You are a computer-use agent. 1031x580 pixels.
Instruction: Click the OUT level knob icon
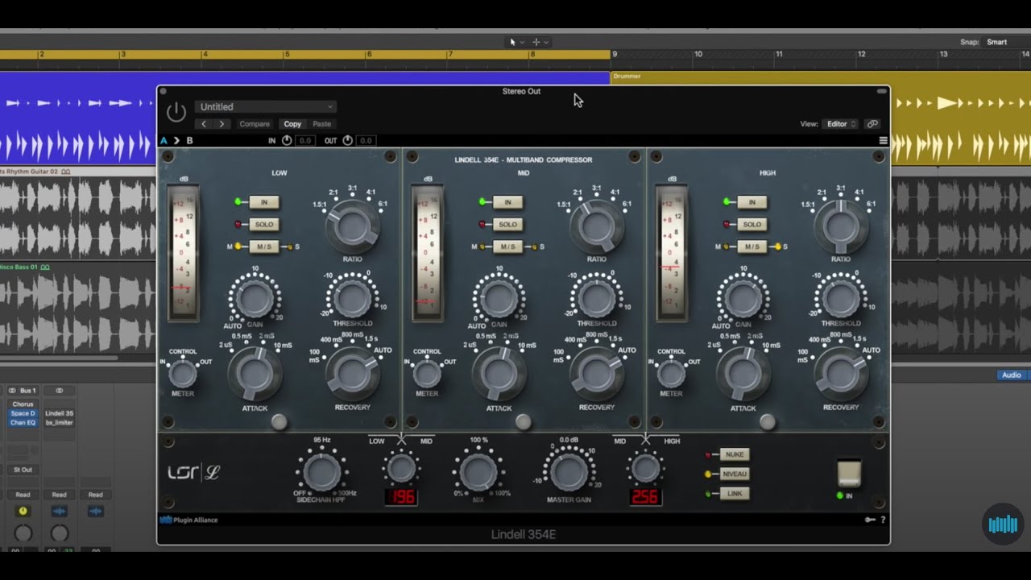coord(347,140)
